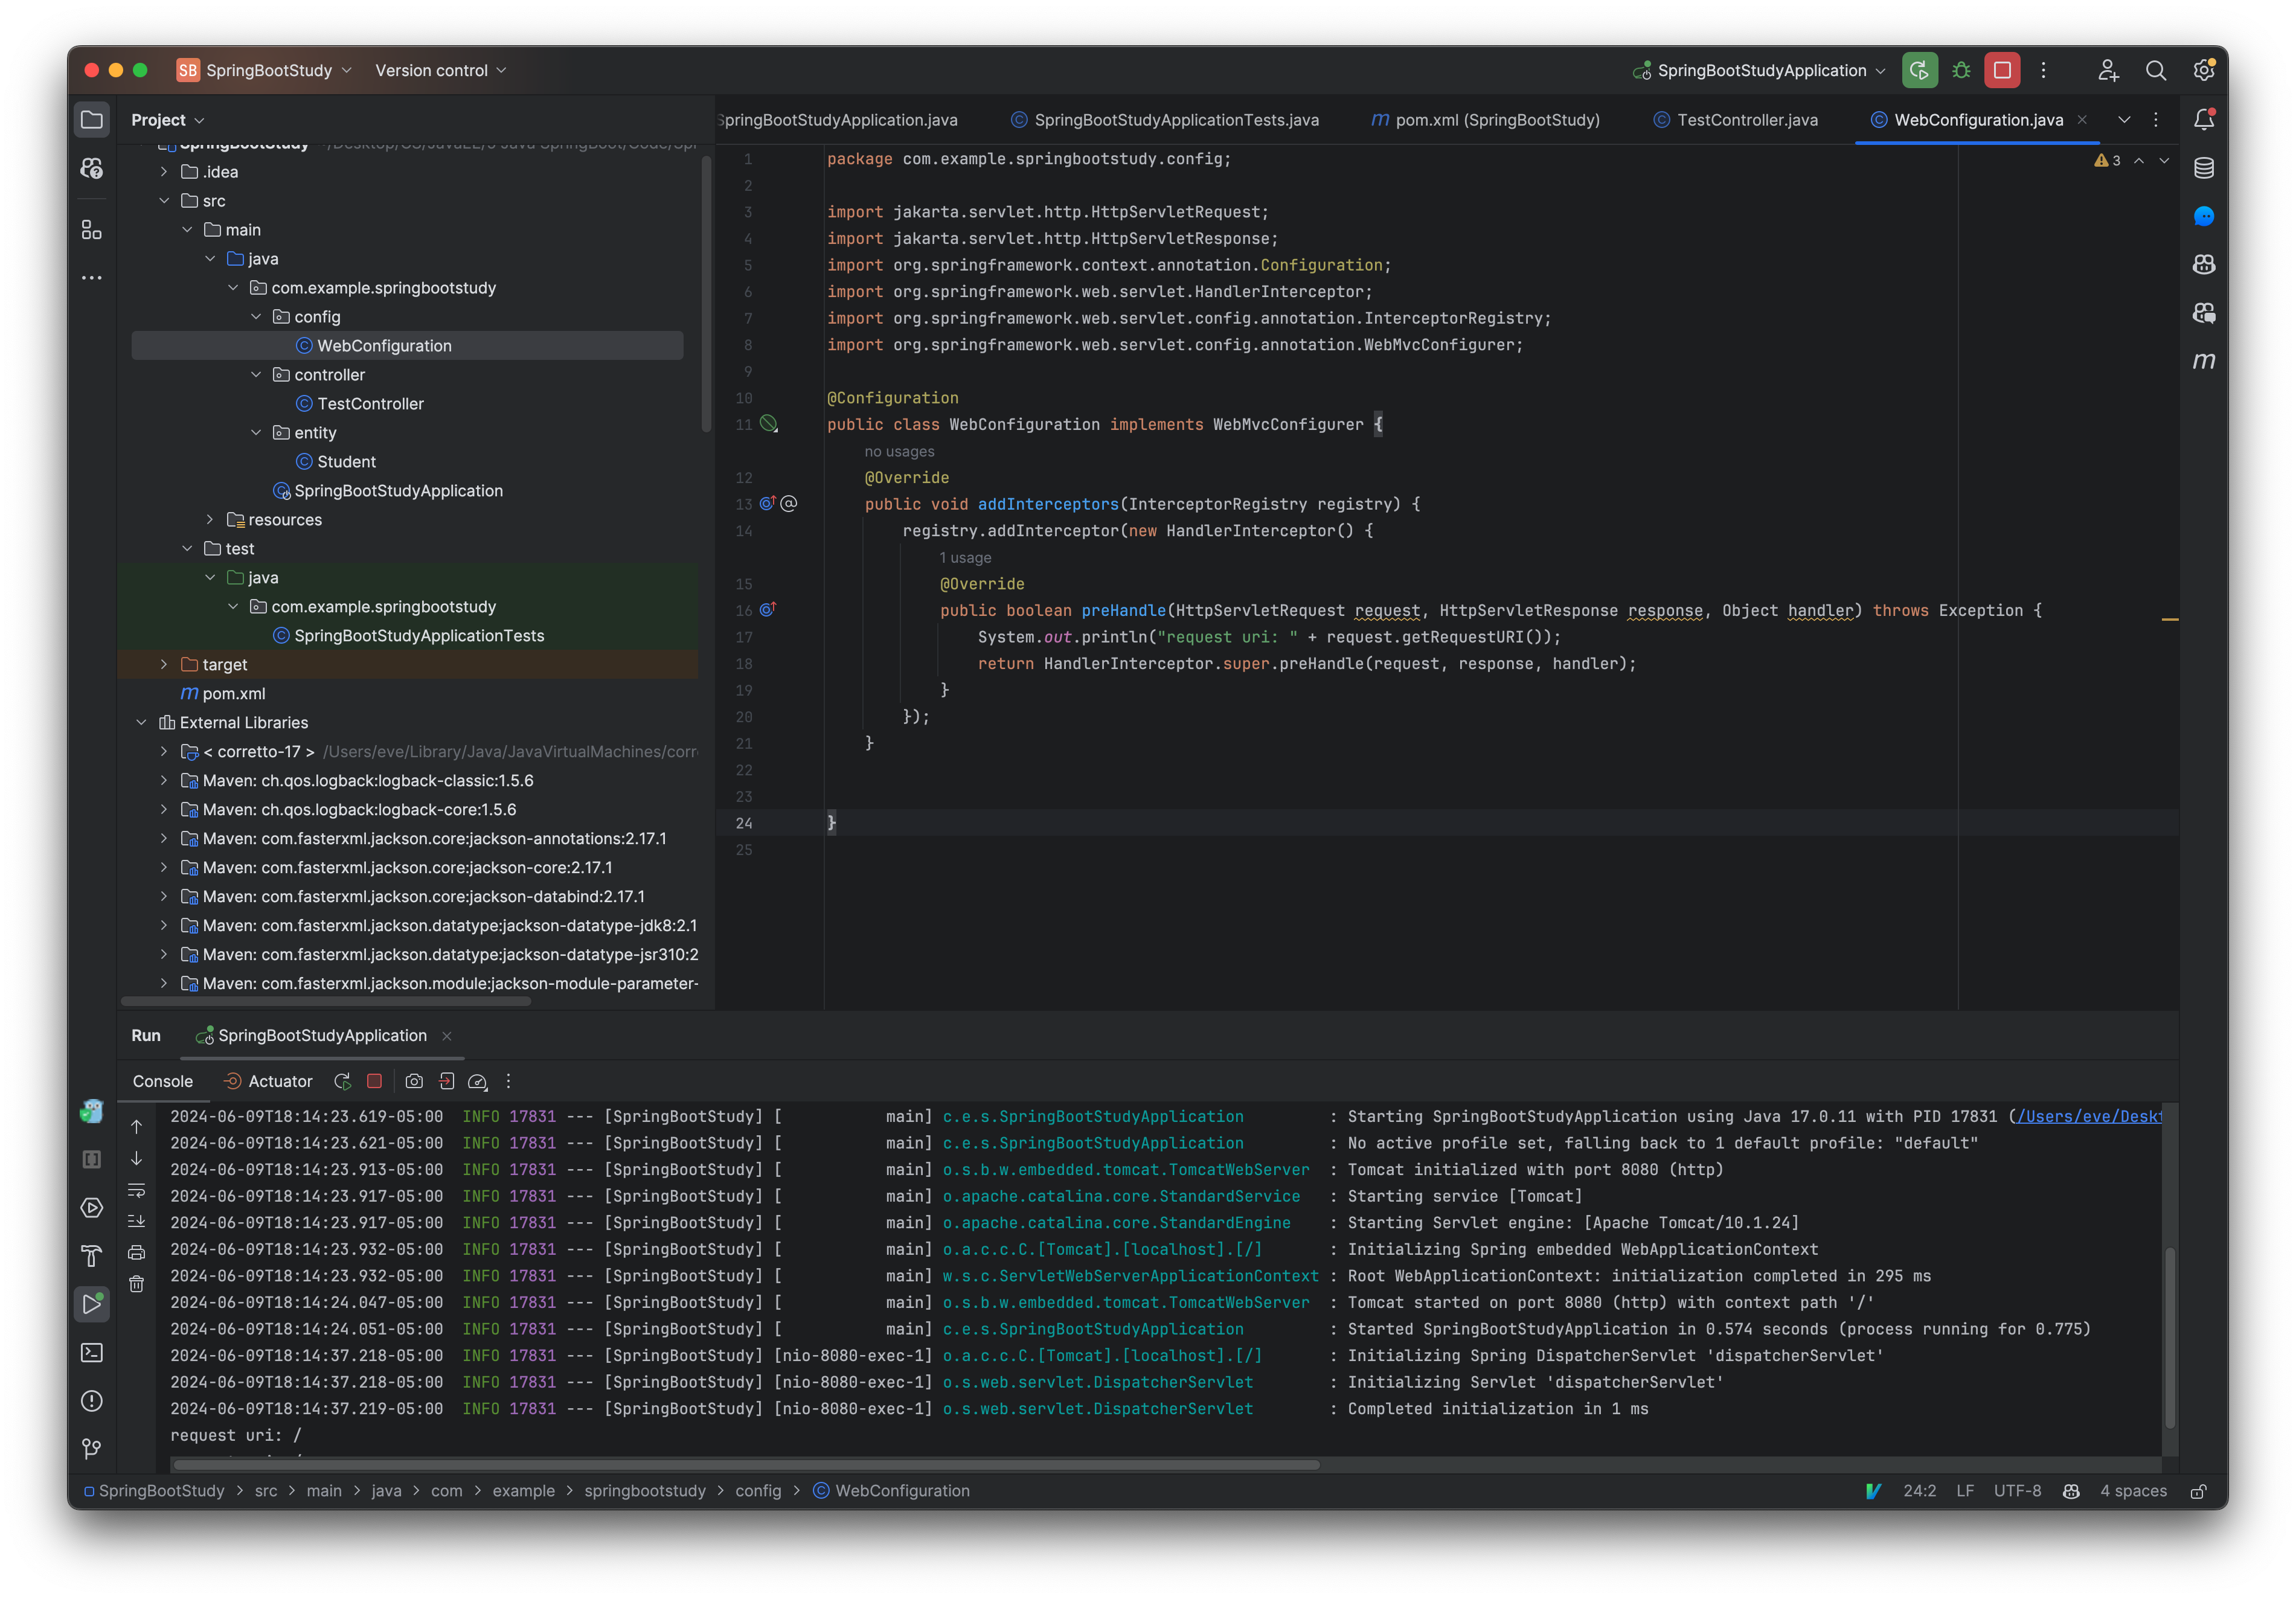Click the config breadcrumb in the navigation bar

coord(758,1491)
